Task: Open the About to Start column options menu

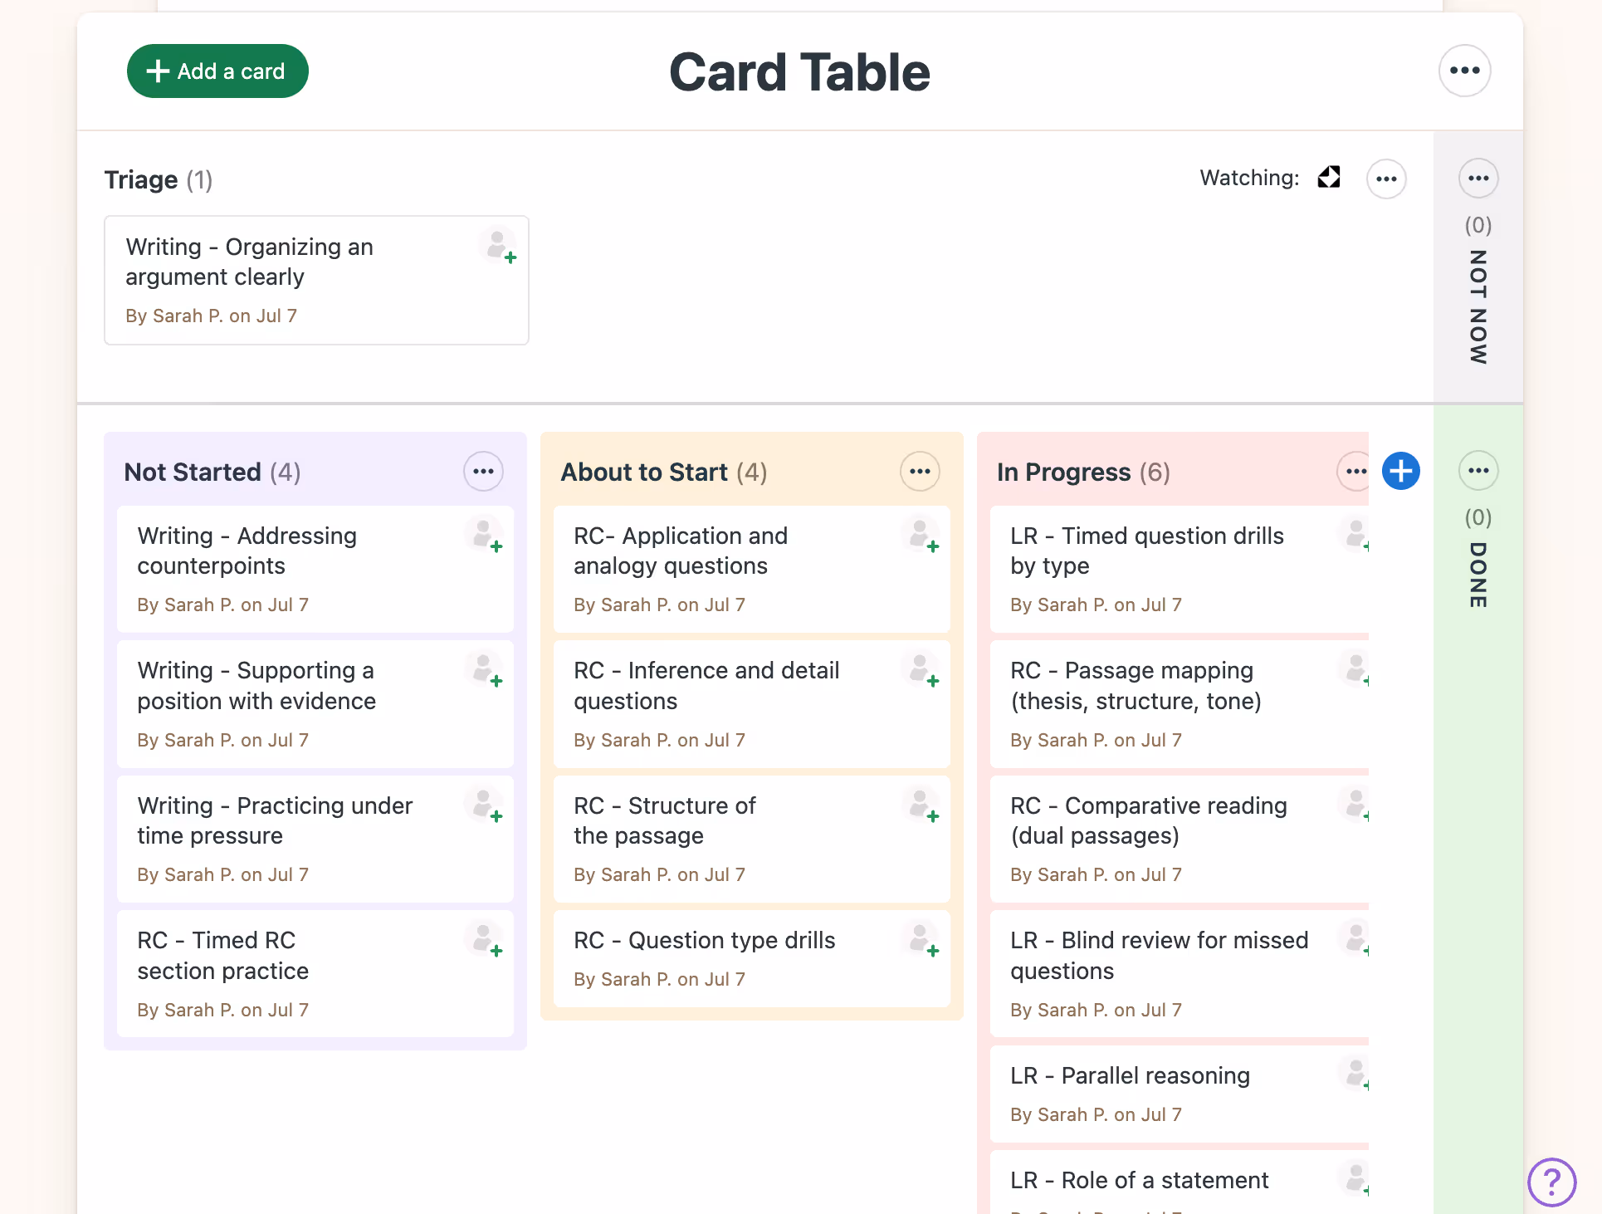Action: [x=920, y=471]
